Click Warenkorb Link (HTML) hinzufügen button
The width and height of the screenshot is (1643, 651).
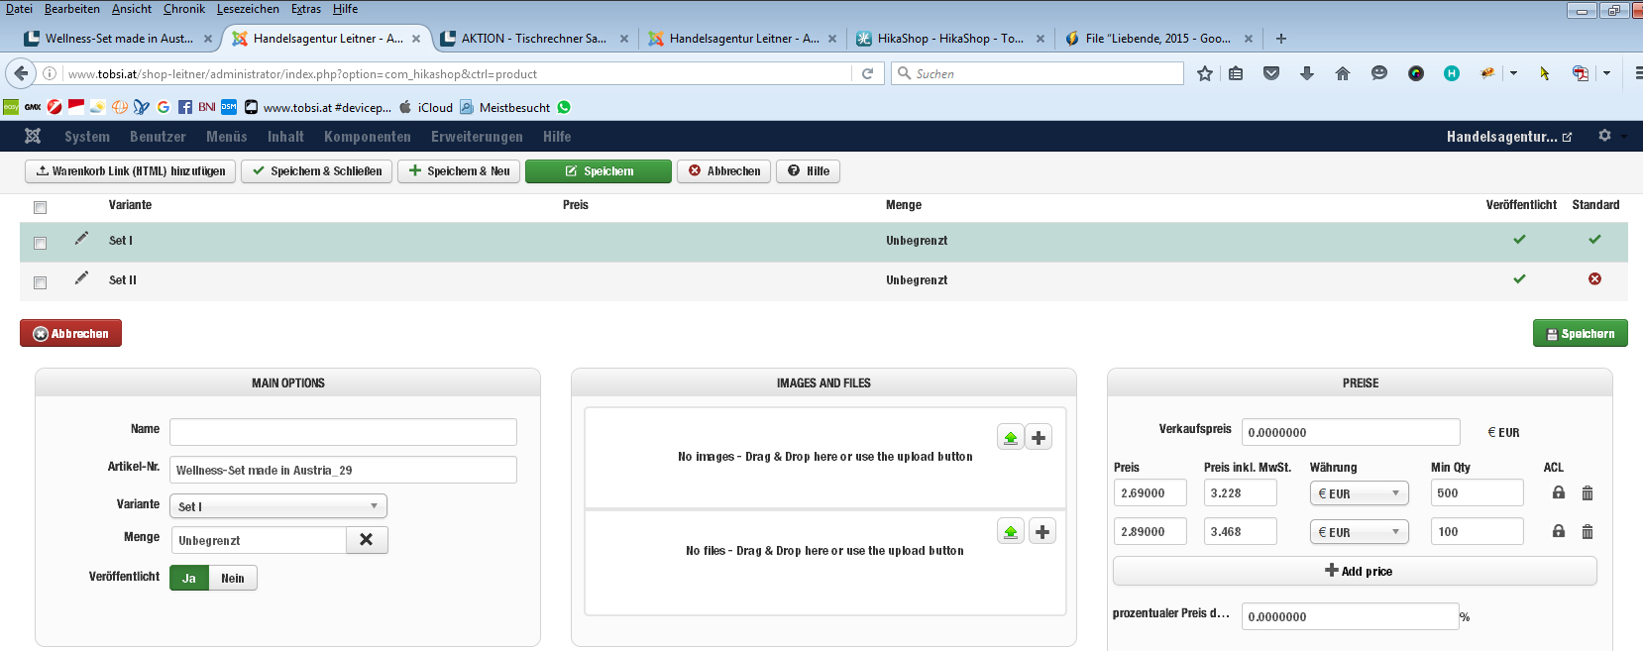pyautogui.click(x=130, y=171)
